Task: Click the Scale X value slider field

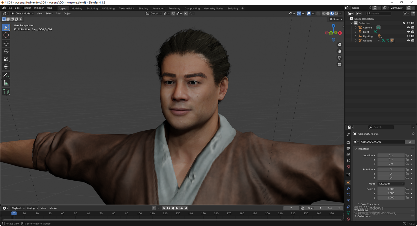Action: tap(391, 189)
